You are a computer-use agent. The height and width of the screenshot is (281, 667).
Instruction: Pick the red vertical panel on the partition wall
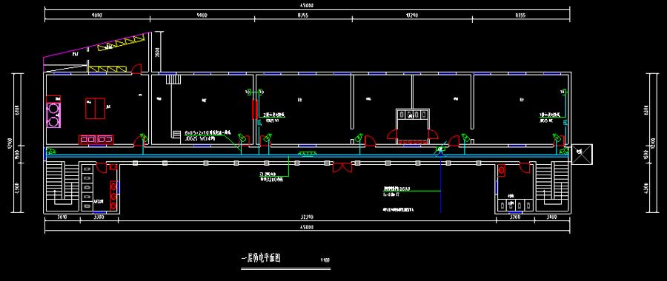pos(254,110)
